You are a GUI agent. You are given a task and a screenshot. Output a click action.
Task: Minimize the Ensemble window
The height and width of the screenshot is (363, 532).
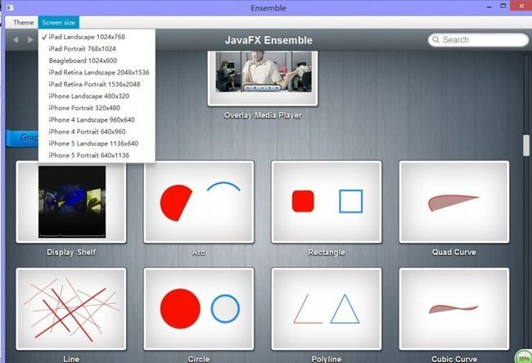[489, 7]
